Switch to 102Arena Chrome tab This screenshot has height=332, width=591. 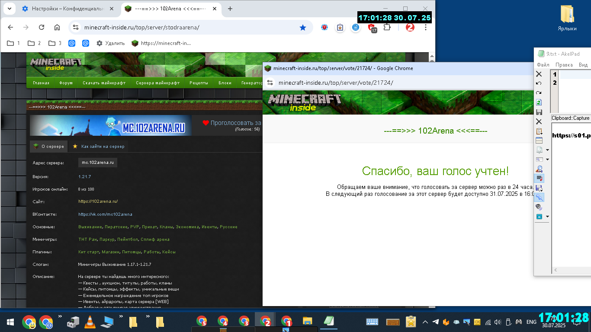(172, 9)
